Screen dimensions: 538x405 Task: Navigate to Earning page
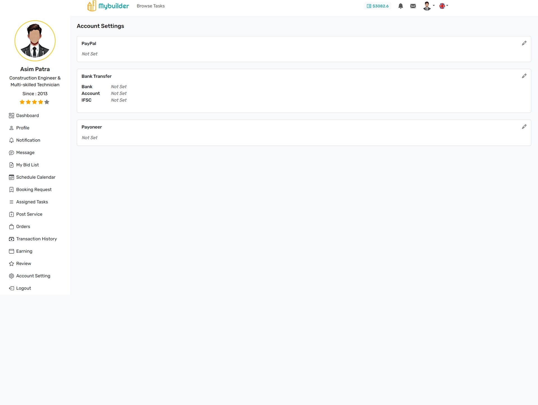coord(24,251)
